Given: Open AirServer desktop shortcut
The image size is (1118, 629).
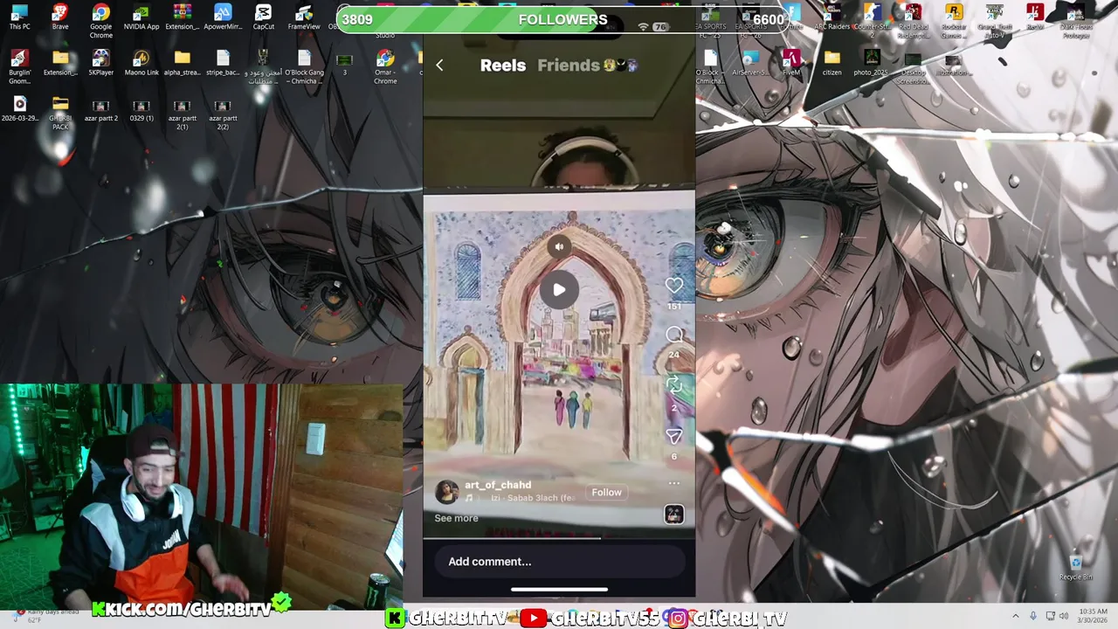Looking at the screenshot, I should [x=750, y=63].
